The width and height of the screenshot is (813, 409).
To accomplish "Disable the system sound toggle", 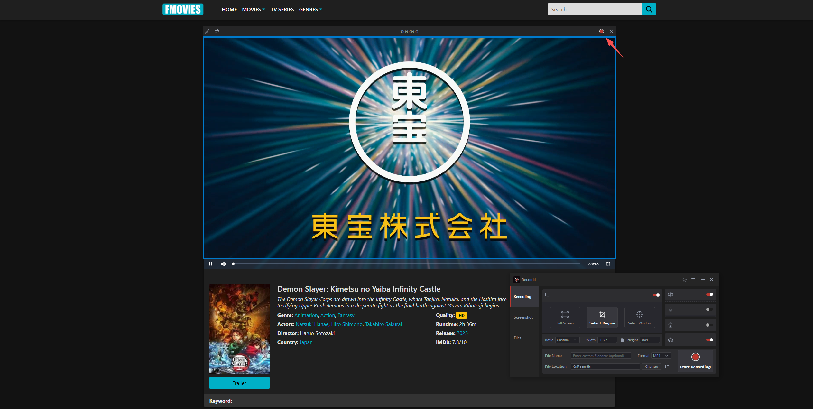I will pos(709,294).
